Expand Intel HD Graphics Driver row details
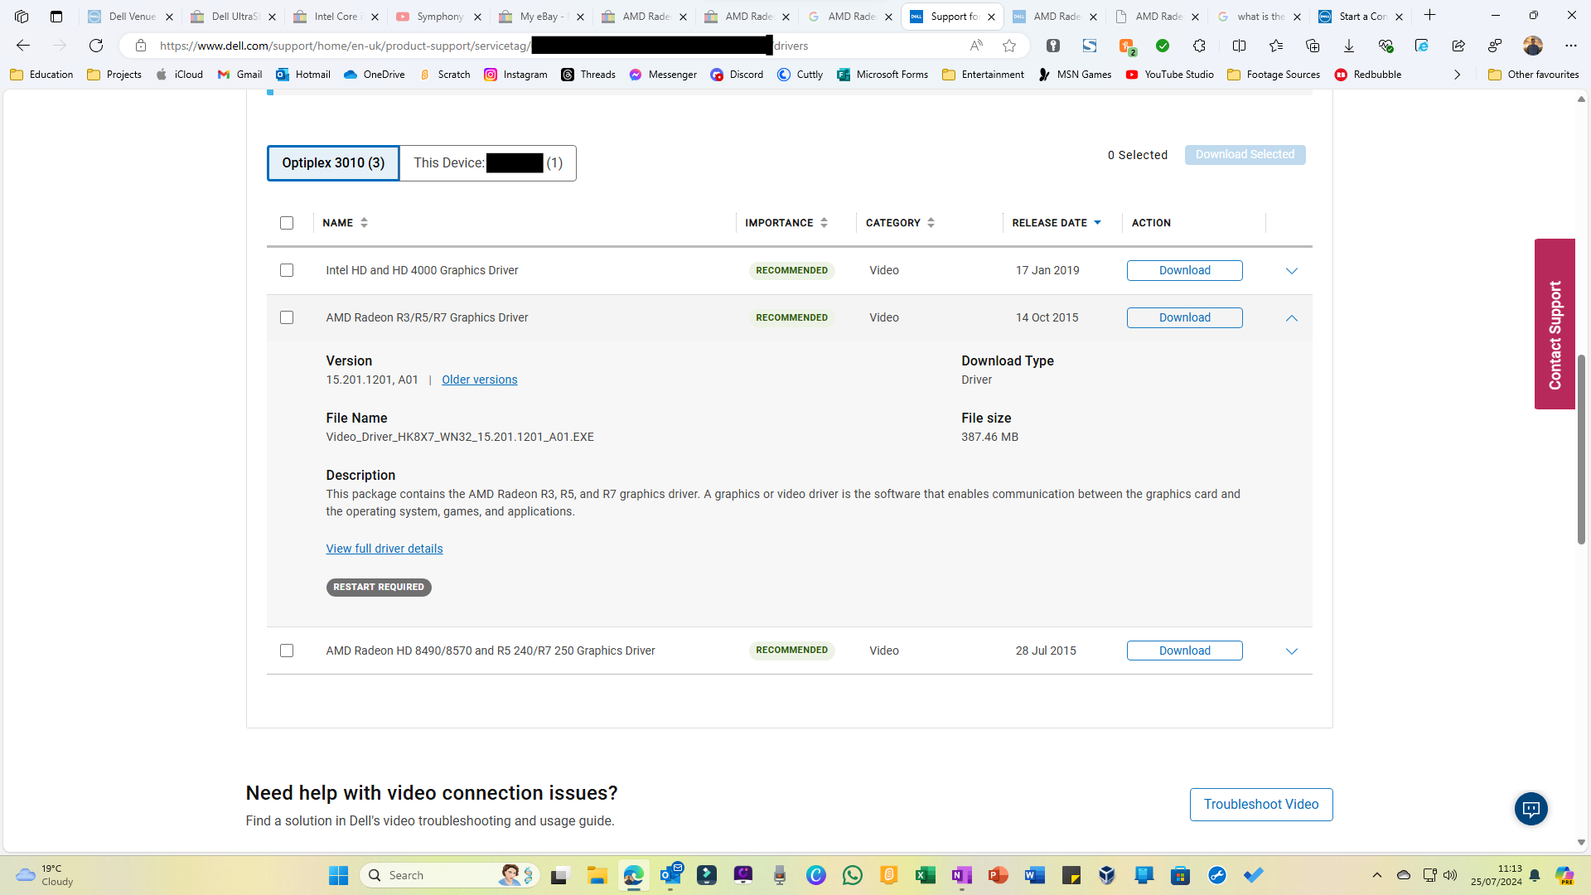1591x895 pixels. point(1291,271)
